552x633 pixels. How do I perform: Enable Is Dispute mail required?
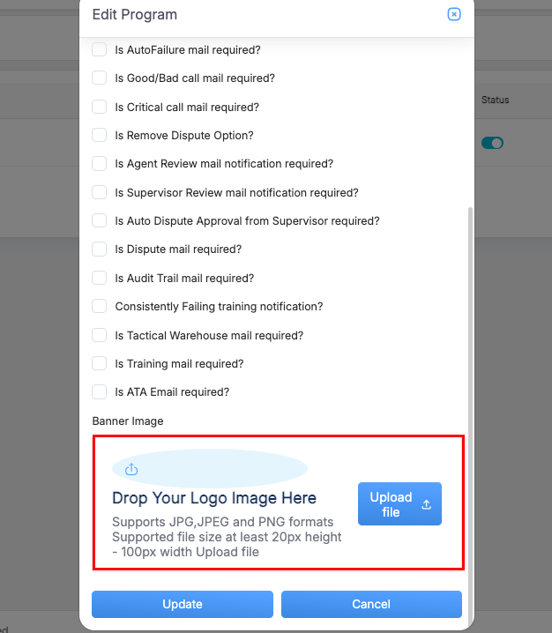pos(100,249)
